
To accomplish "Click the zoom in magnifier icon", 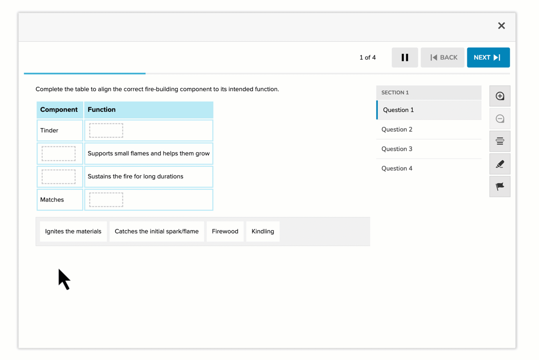I will click(x=500, y=96).
